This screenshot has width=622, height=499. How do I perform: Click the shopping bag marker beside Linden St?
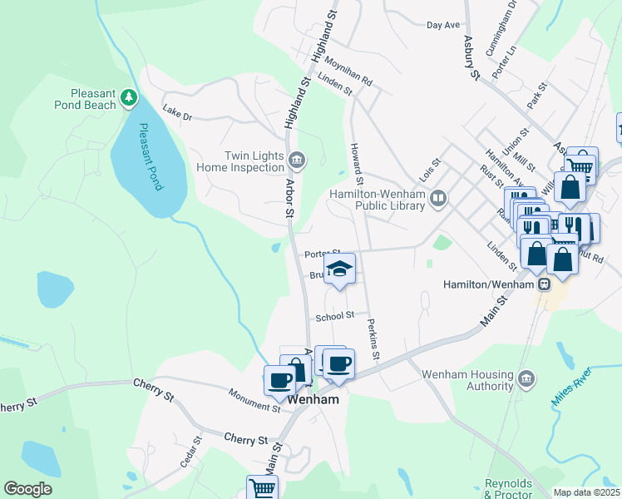click(536, 256)
